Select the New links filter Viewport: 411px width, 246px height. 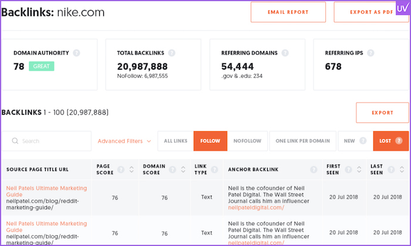click(355, 141)
